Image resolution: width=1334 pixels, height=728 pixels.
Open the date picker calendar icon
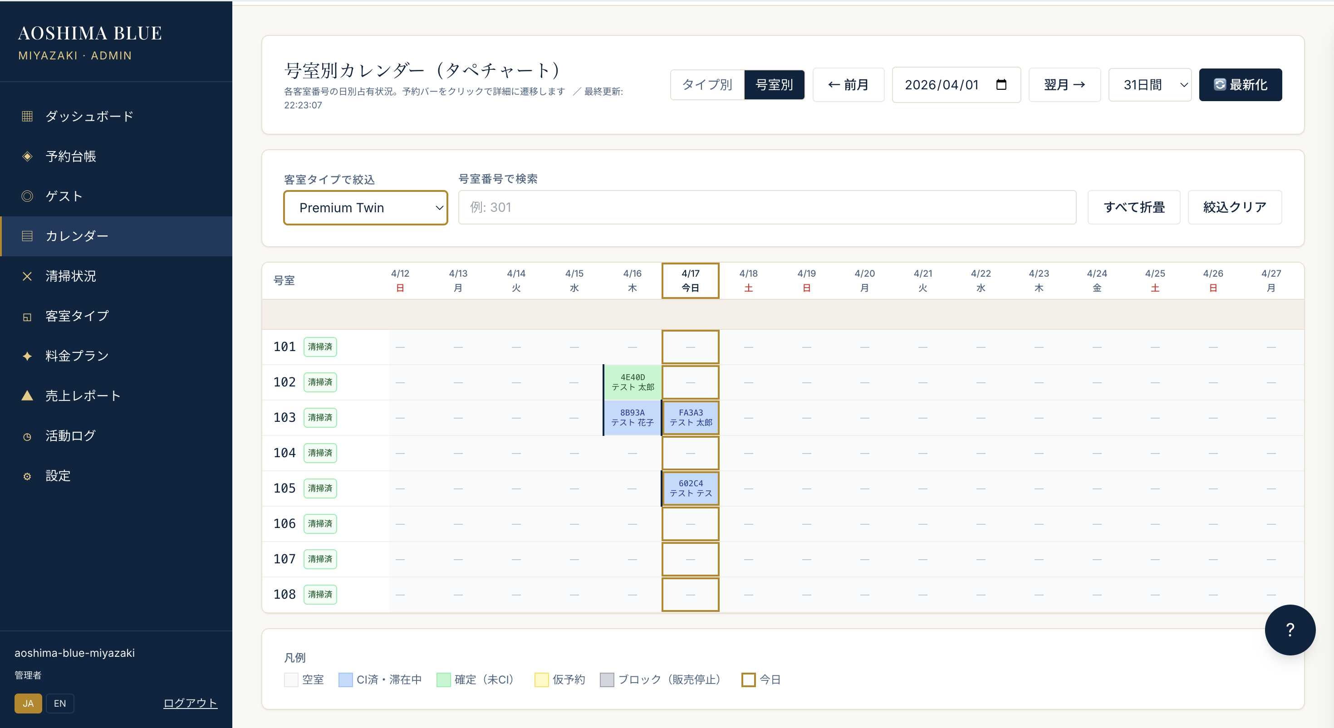(1001, 84)
